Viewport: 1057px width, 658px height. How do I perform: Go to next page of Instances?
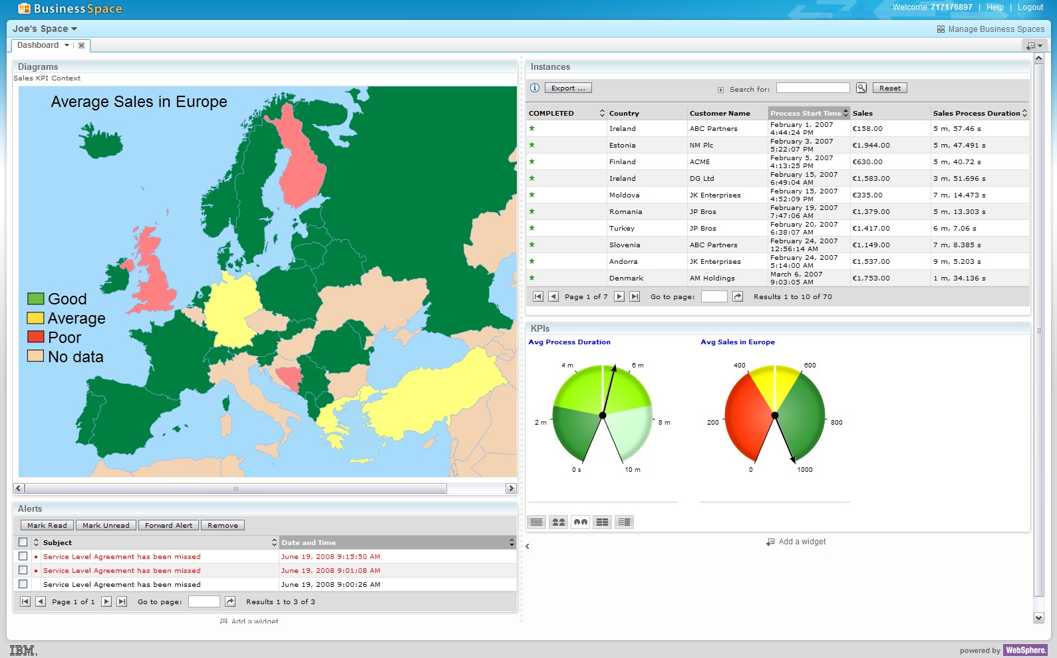(x=619, y=296)
